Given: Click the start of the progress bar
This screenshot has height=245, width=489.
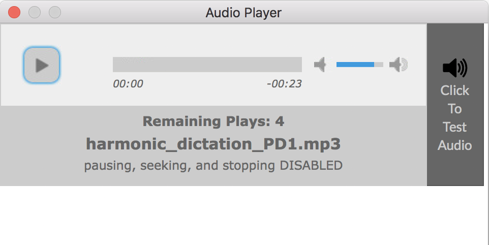Looking at the screenshot, I should pyautogui.click(x=114, y=65).
